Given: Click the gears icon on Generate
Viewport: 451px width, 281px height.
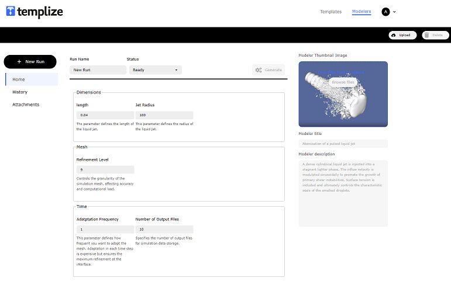Looking at the screenshot, I should [x=259, y=70].
